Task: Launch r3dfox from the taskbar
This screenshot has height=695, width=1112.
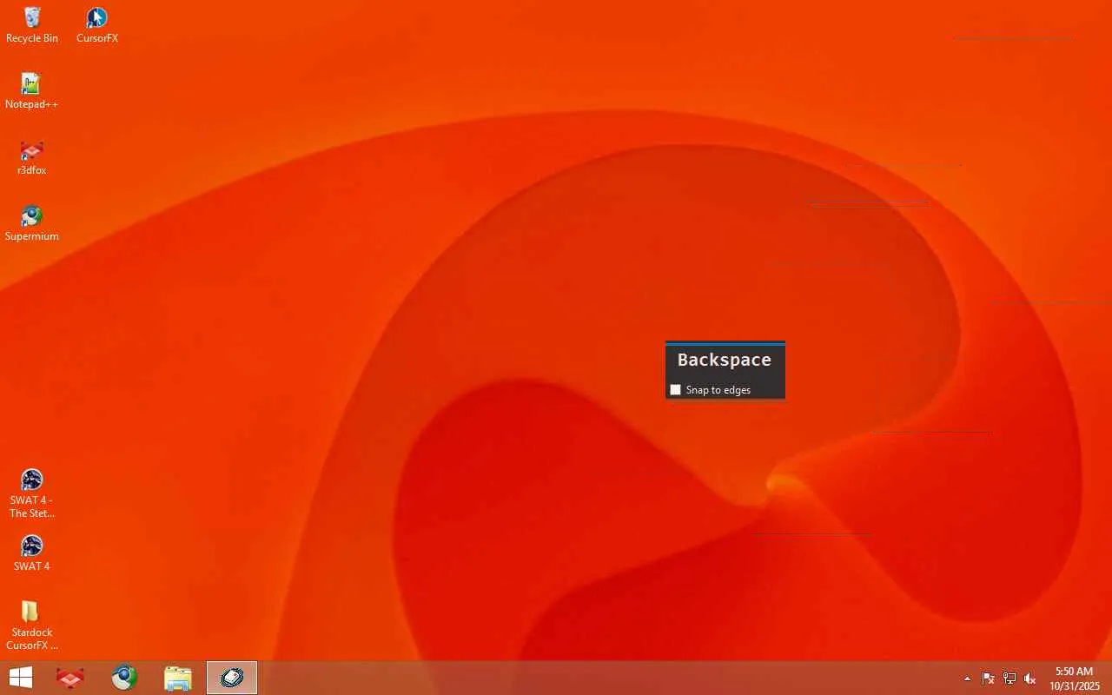Action: click(70, 678)
